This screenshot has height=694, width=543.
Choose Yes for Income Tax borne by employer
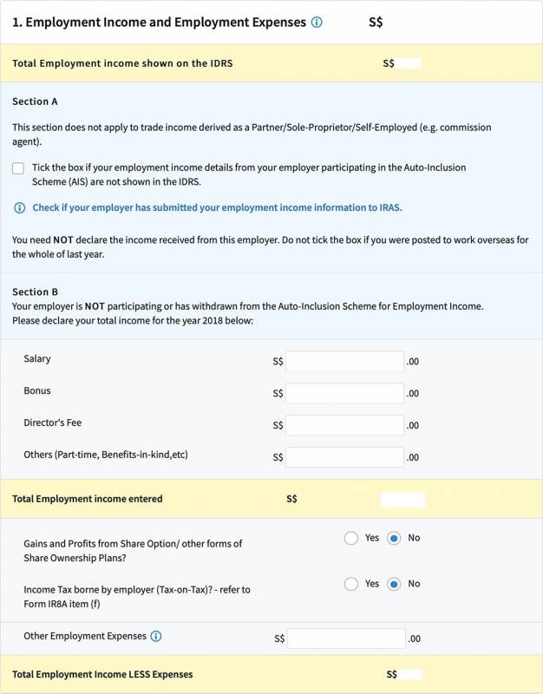(x=351, y=584)
